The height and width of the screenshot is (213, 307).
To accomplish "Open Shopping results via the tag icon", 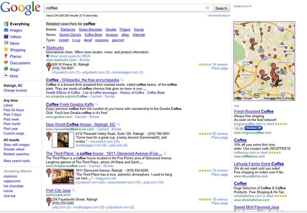I will coord(6,50).
